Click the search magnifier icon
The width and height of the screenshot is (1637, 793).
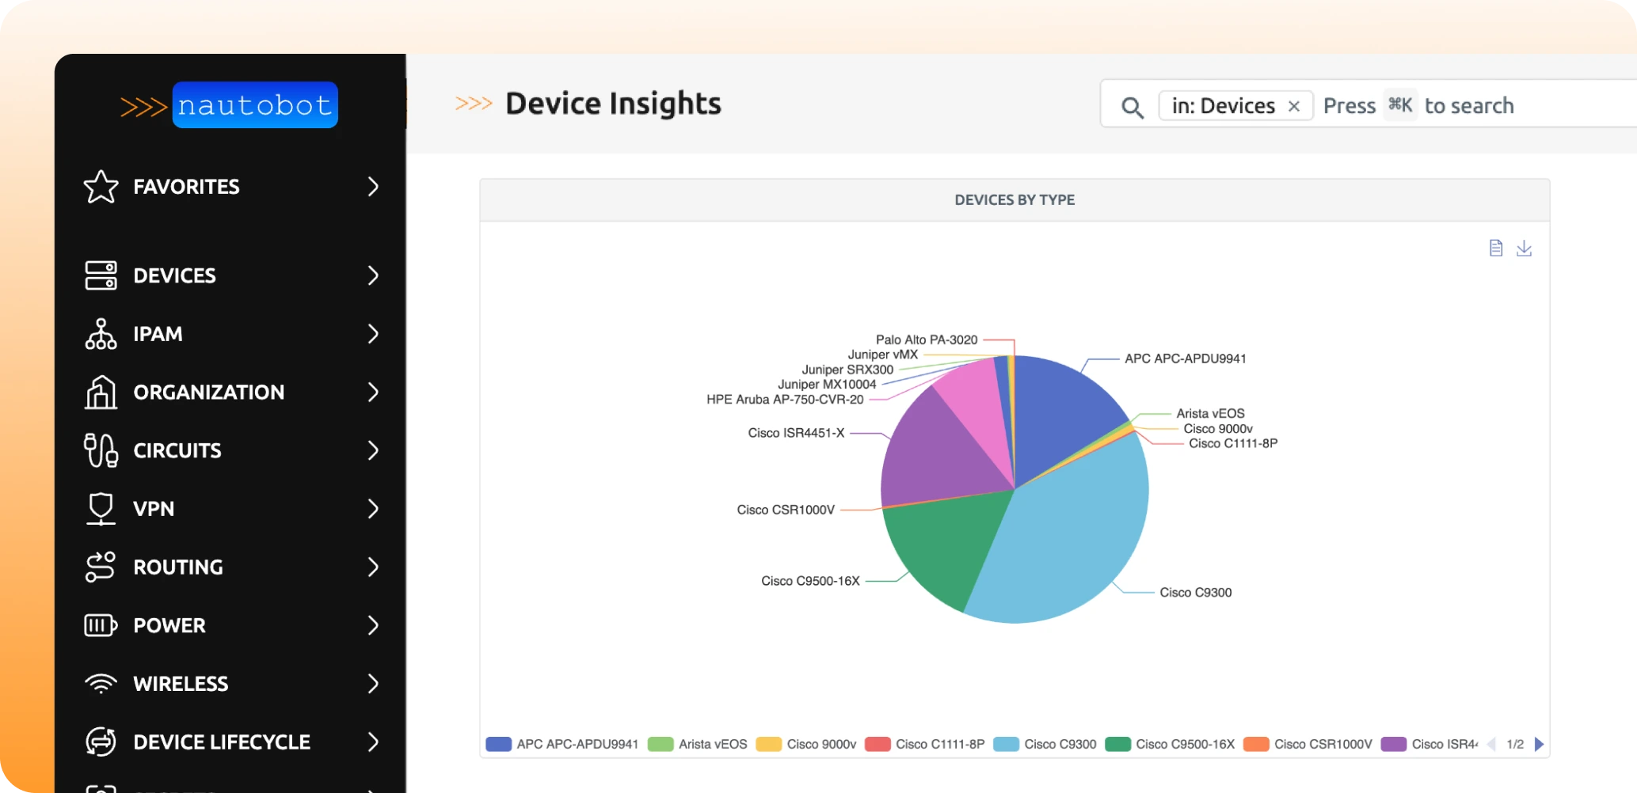(x=1132, y=106)
